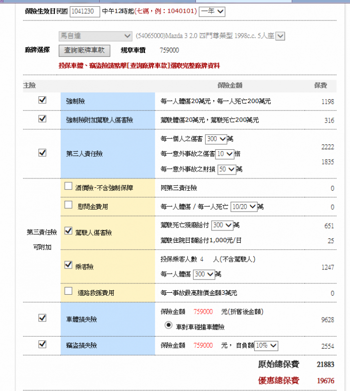
Task: Enable 道路救援費用 checkbox
Action: click(69, 291)
